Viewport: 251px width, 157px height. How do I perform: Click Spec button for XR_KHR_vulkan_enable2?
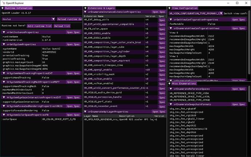pos(162,84)
